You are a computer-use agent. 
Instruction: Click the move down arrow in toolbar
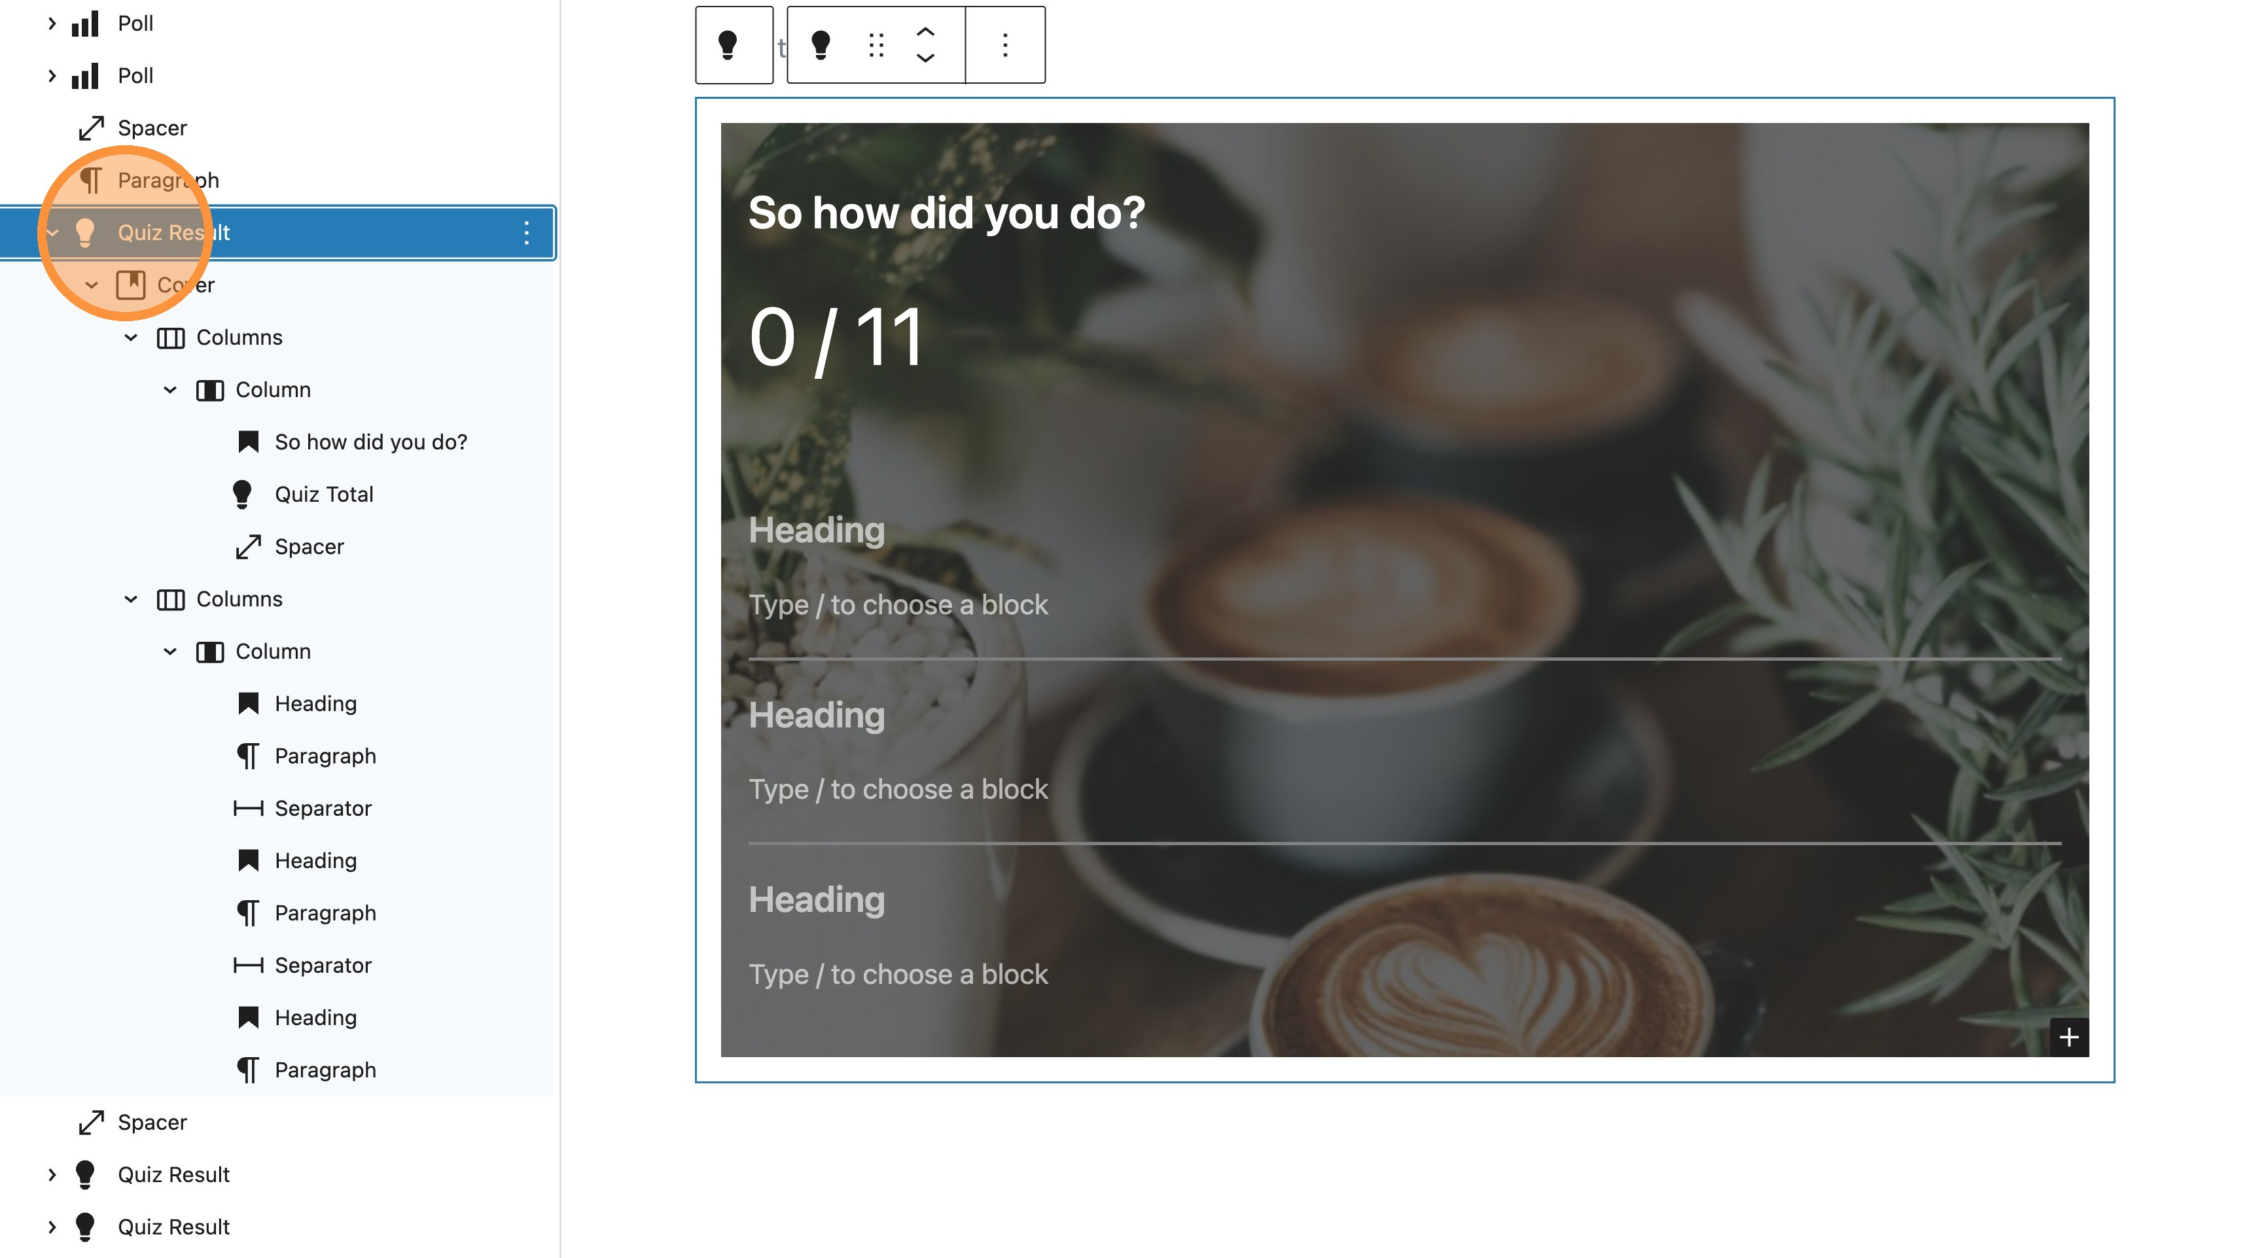pos(925,58)
